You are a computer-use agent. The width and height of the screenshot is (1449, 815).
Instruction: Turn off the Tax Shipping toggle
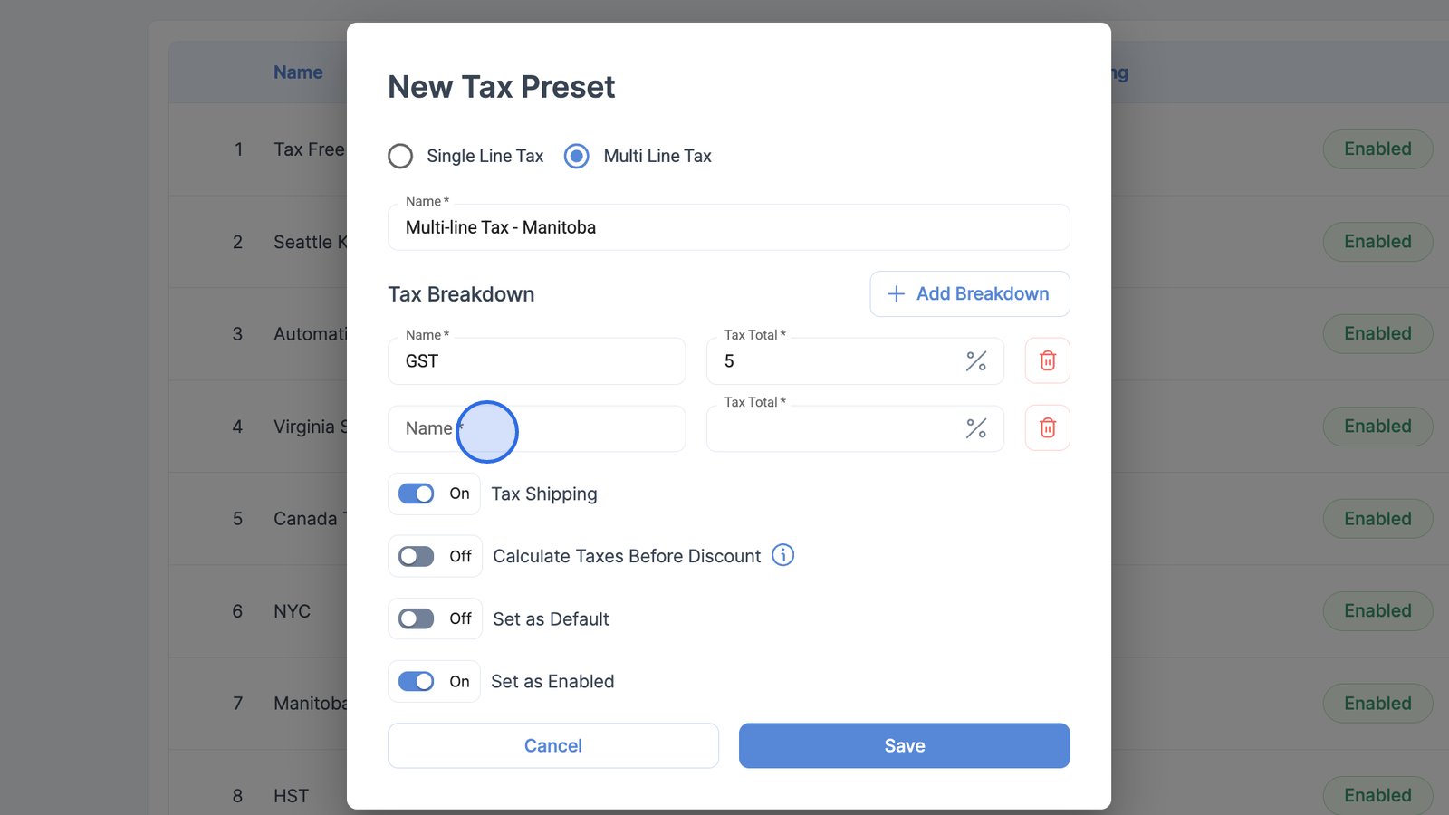tap(417, 494)
